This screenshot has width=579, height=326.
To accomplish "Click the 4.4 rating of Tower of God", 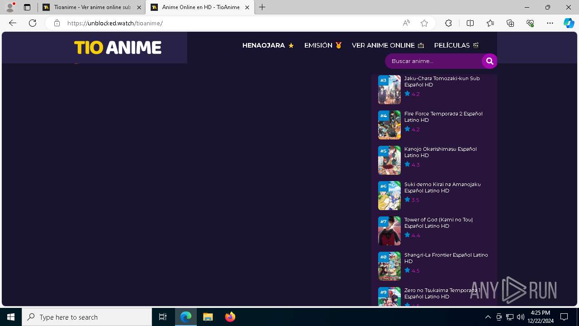I will click(412, 235).
